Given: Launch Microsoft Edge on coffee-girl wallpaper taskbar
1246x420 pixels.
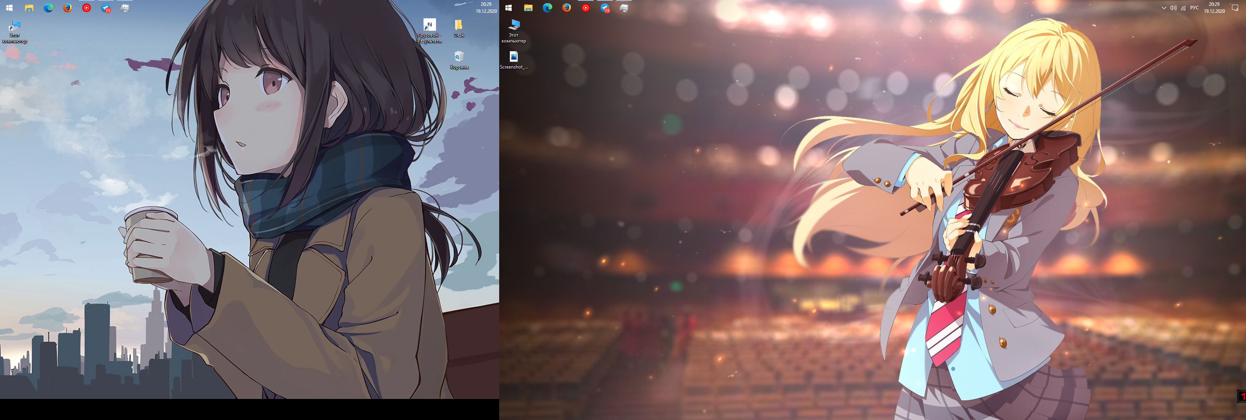Looking at the screenshot, I should pos(48,8).
